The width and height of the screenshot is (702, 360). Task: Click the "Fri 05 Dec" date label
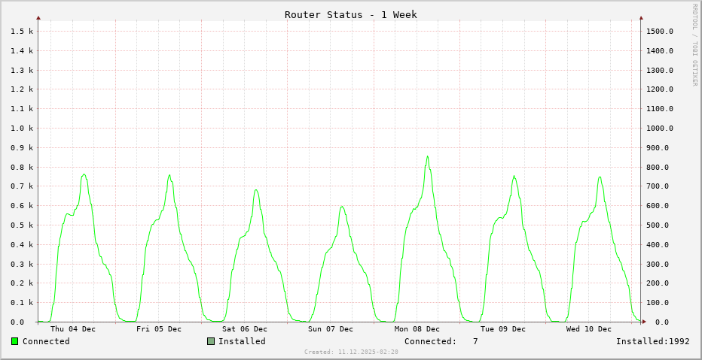(159, 328)
